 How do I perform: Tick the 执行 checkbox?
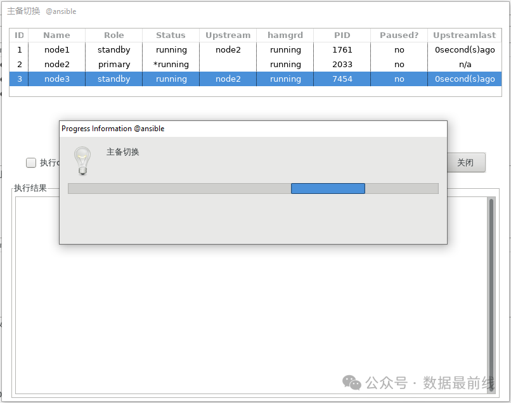[31, 163]
